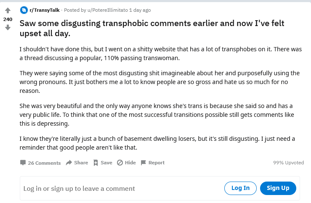311x203 pixels.
Task: Click the '1 day ago' timestamp
Action: [x=140, y=10]
